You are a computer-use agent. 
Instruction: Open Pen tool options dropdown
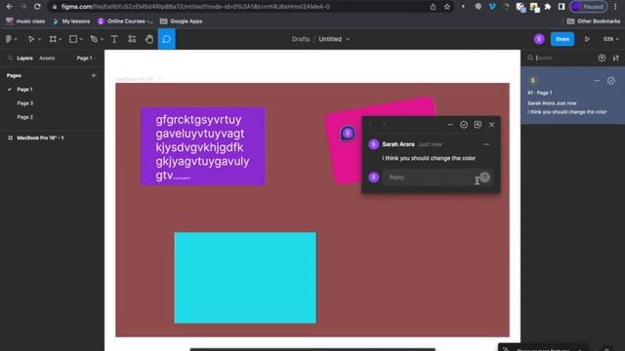(x=102, y=39)
